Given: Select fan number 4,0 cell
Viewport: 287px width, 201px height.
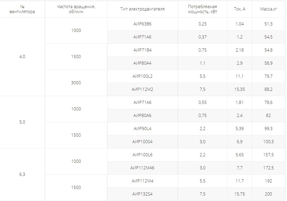Looking at the screenshot, I should pos(22,57).
